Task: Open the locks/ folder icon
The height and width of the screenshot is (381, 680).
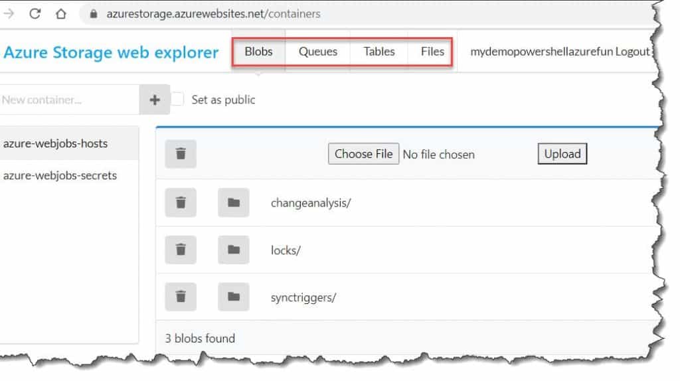Action: point(233,250)
